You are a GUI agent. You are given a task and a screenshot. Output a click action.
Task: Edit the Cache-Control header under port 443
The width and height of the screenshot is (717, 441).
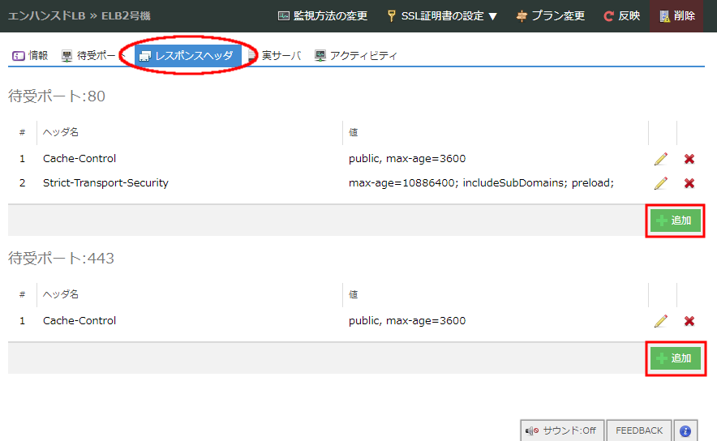point(660,321)
